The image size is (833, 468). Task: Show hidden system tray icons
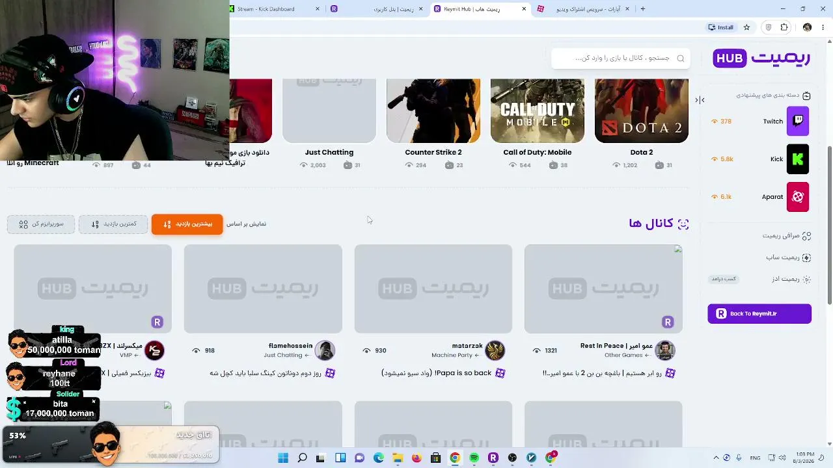pyautogui.click(x=716, y=458)
